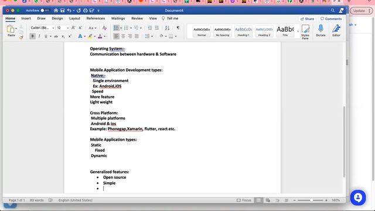
Task: Click the font color A swatch
Action: tap(100, 36)
